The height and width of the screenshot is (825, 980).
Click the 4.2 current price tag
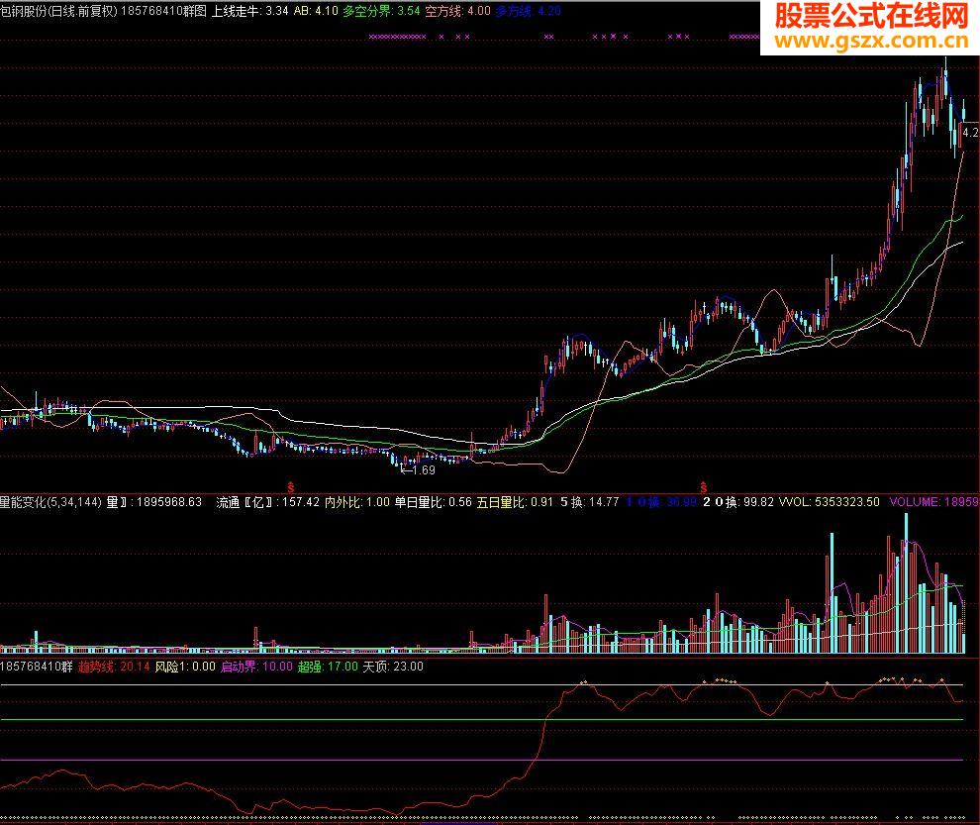[971, 133]
